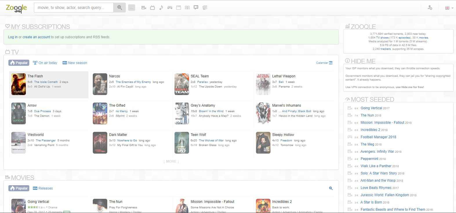The height and width of the screenshot is (213, 456).
Task: Open the SEAL Team poster thumbnail
Action: 182,84
